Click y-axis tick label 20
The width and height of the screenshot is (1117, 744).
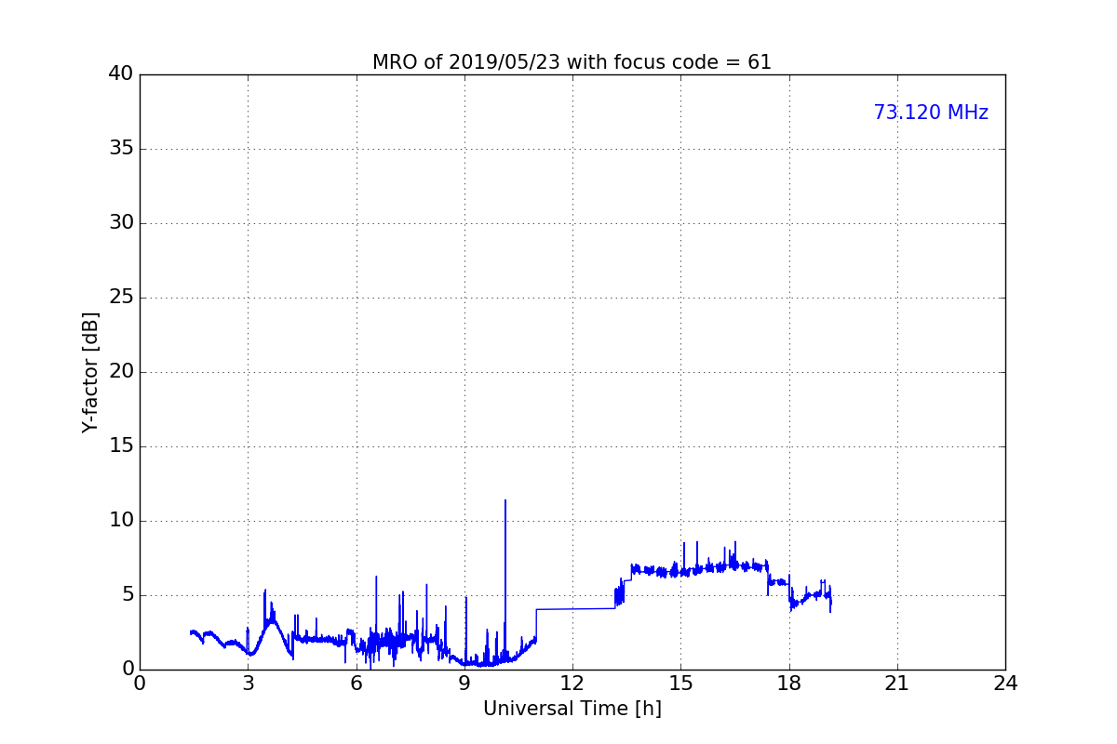(120, 372)
